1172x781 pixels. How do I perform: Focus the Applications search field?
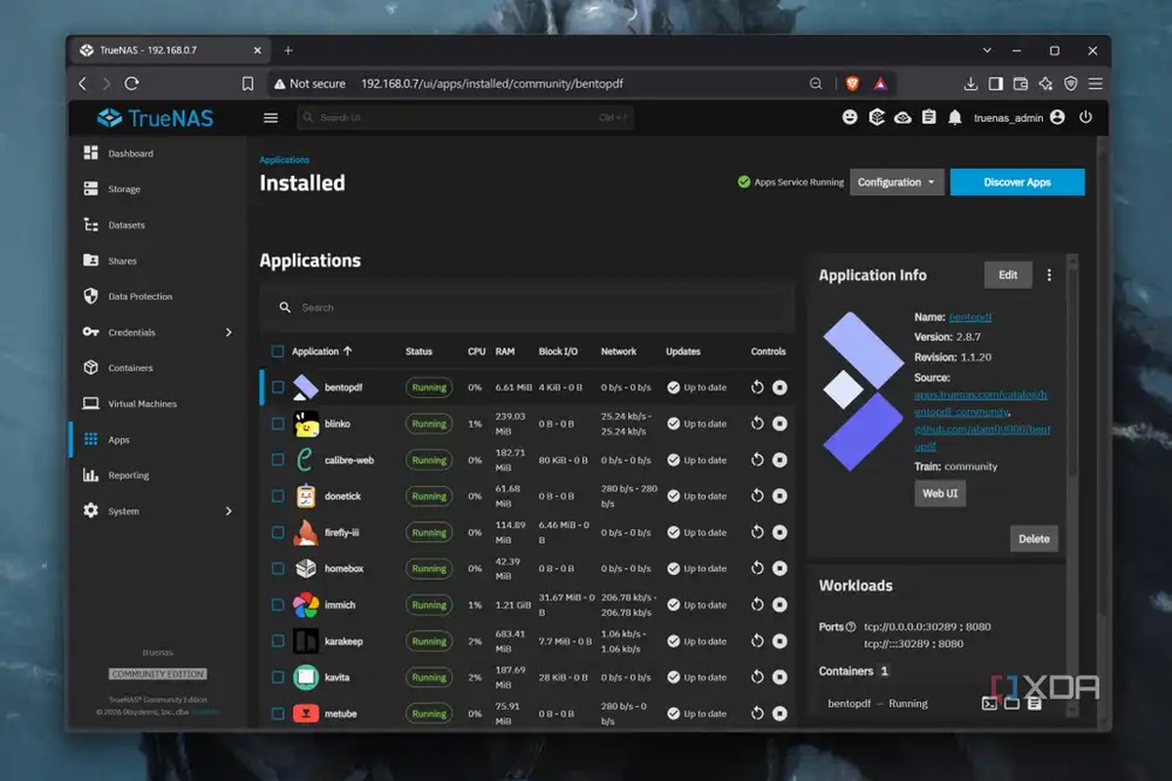click(527, 308)
